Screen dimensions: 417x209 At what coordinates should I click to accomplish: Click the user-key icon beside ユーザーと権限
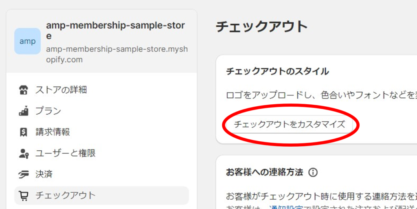pos(24,154)
